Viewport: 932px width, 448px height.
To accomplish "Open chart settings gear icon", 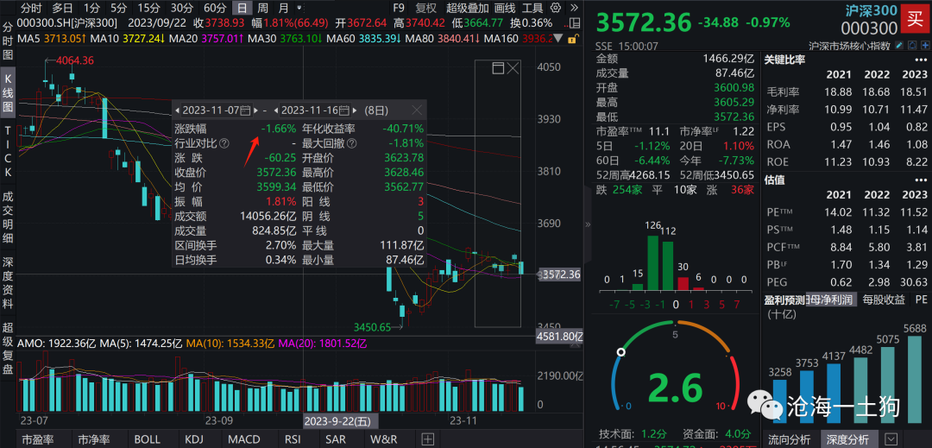I will click(556, 8).
